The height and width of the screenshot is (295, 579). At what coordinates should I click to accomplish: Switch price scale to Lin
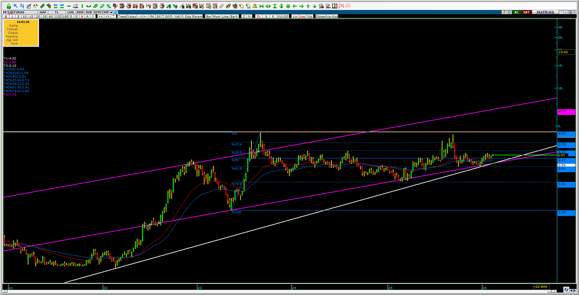click(295, 16)
